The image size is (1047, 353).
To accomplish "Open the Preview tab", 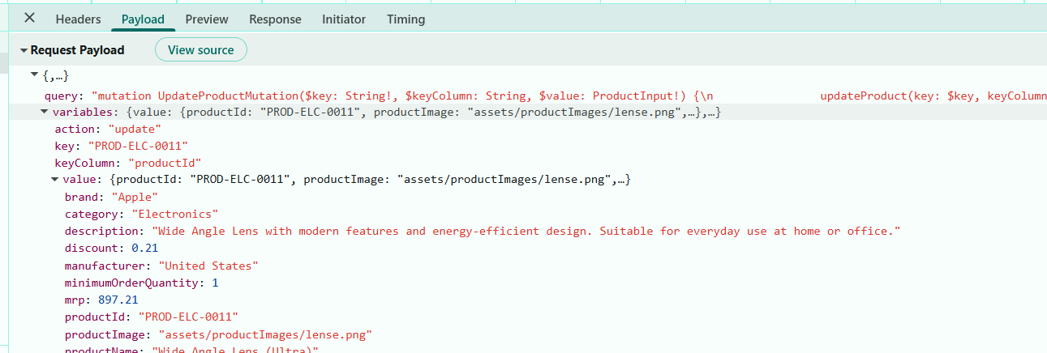I will [207, 19].
